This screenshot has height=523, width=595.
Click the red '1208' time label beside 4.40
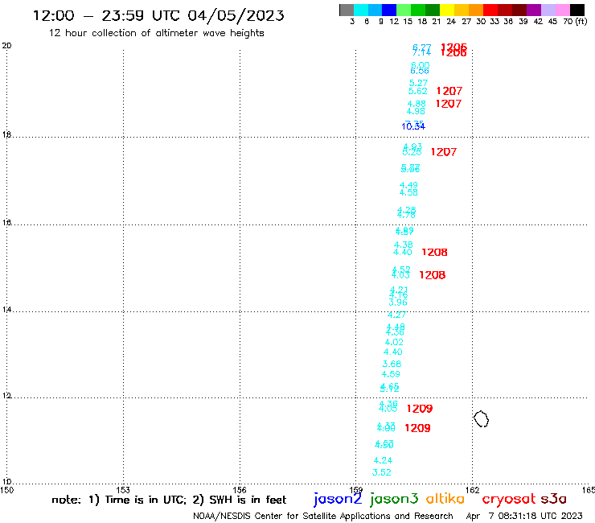tap(434, 252)
